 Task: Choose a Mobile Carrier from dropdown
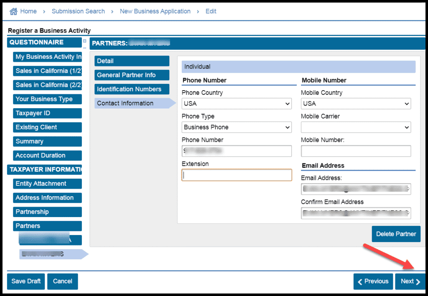tap(356, 127)
